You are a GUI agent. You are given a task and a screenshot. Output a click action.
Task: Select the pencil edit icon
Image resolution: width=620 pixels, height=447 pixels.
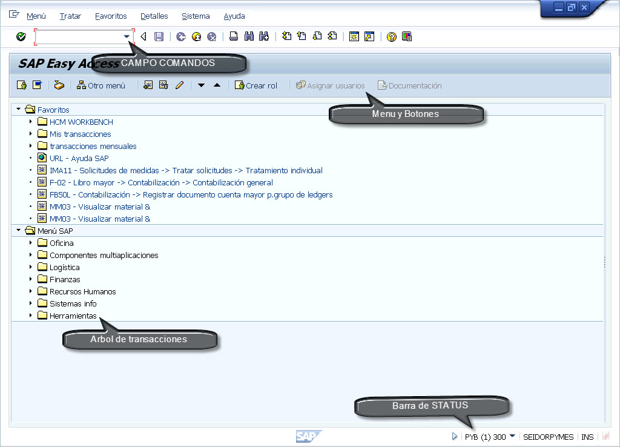click(179, 85)
